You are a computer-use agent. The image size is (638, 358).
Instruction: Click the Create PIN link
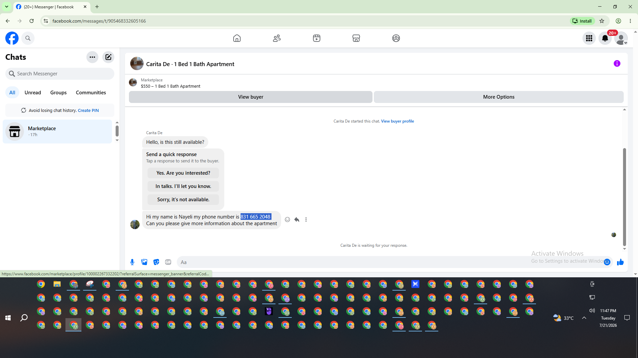click(x=88, y=111)
